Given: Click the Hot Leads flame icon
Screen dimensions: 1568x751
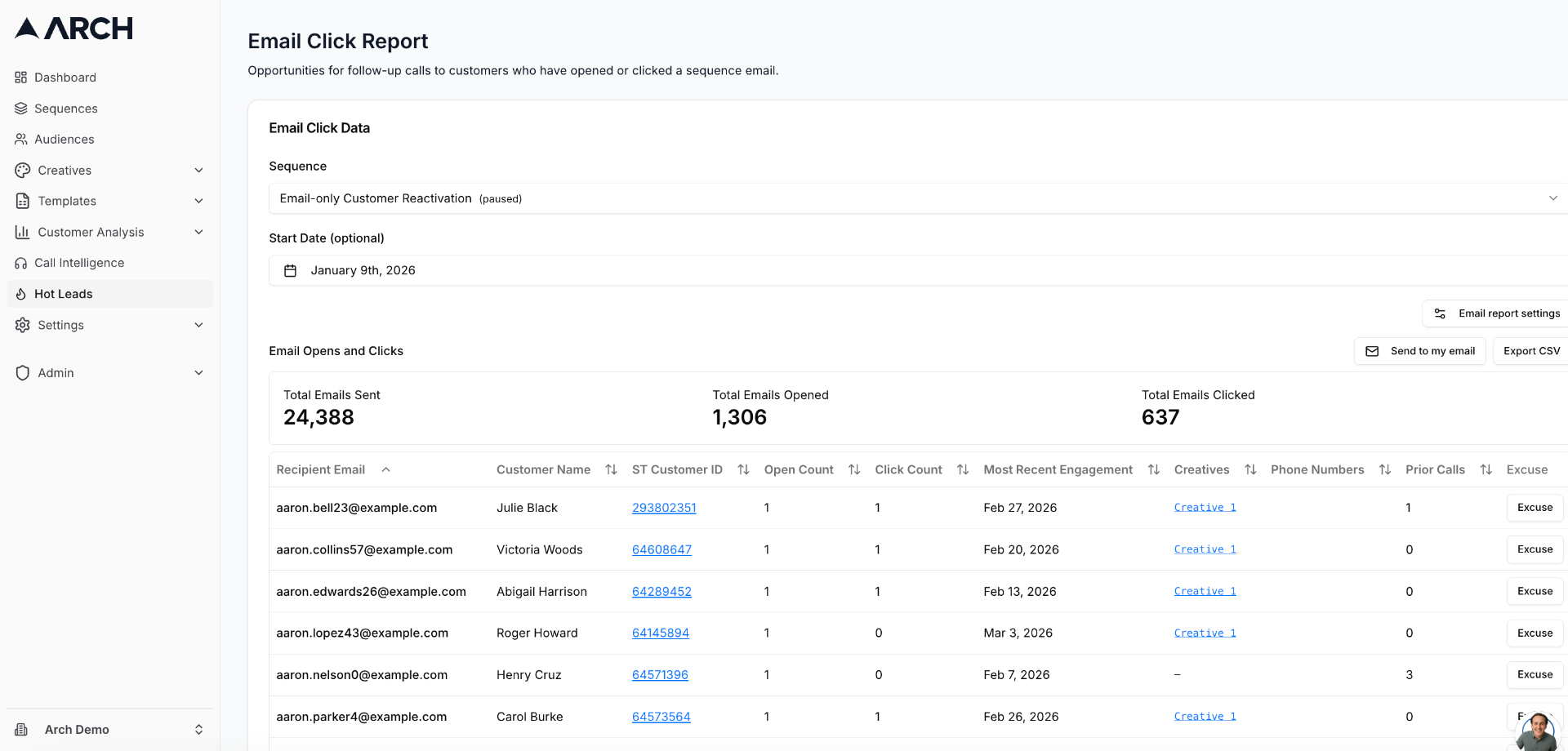Looking at the screenshot, I should pos(21,294).
